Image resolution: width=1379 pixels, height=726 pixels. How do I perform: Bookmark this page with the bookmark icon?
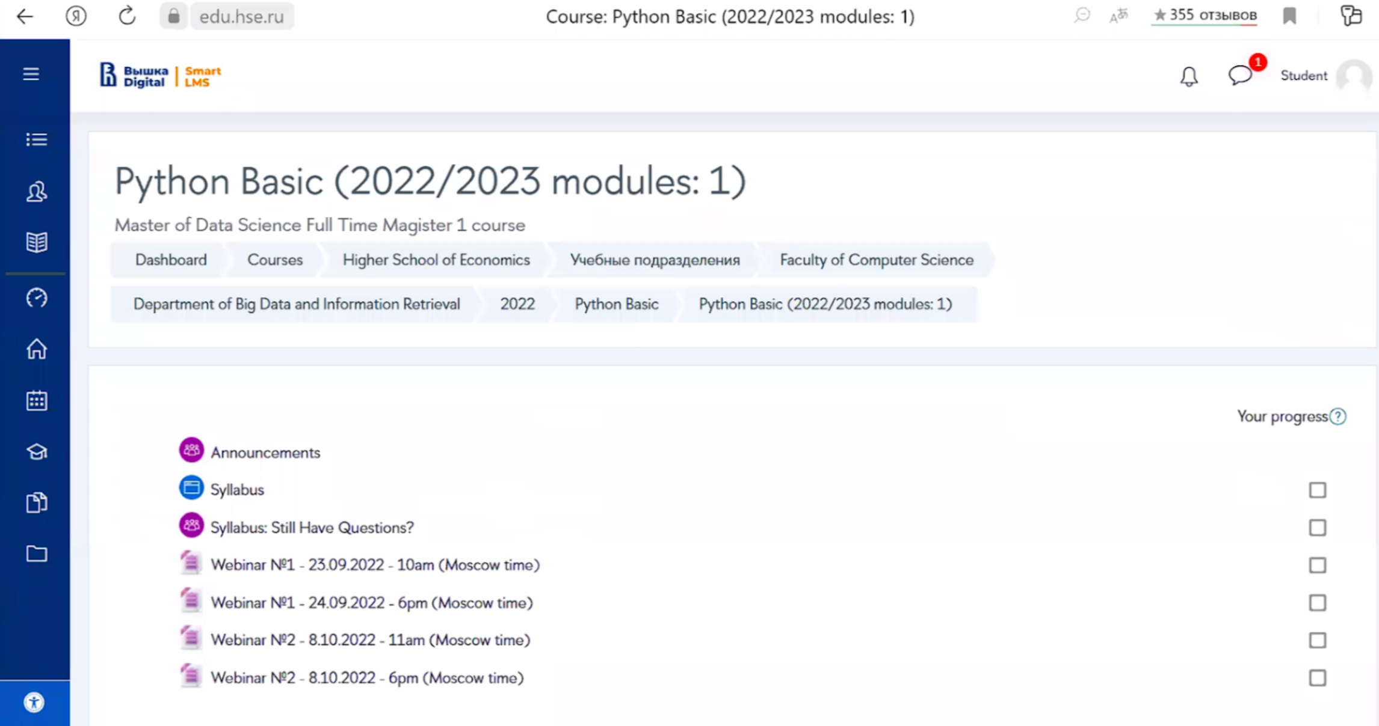pos(1289,16)
